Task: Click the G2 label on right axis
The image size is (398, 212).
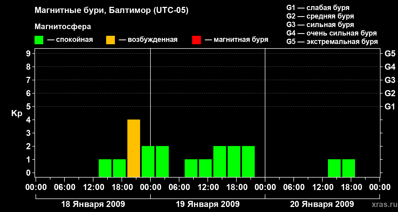Action: pyautogui.click(x=390, y=94)
